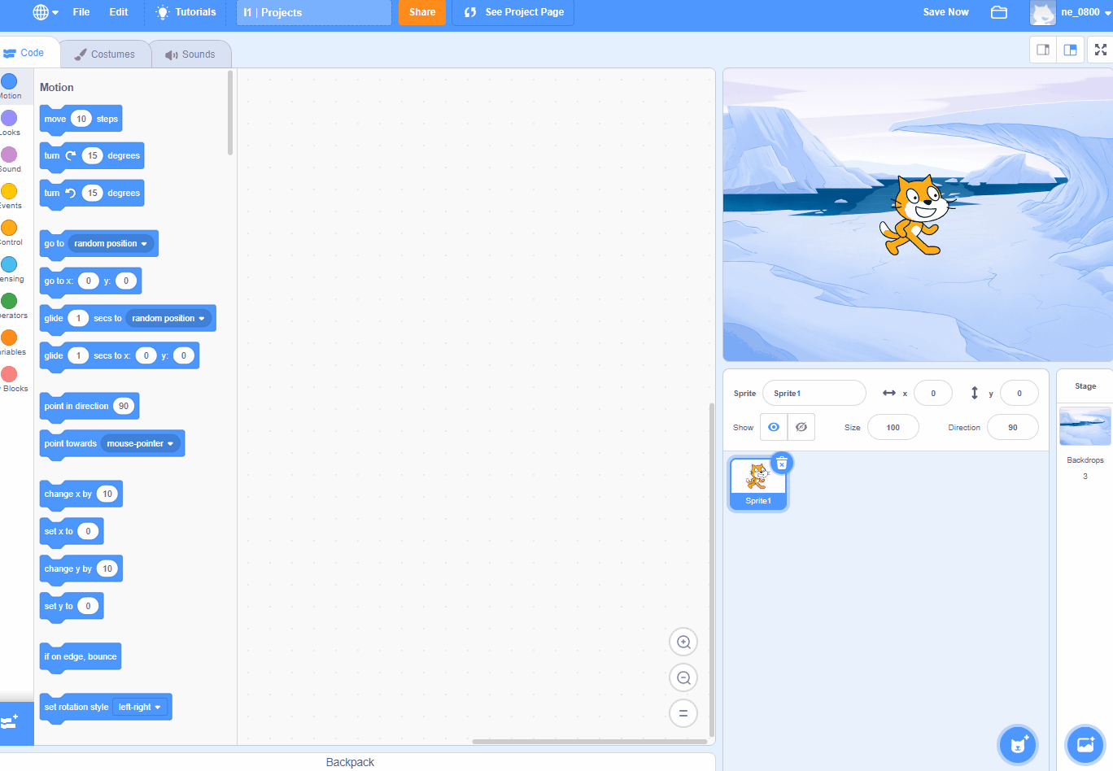The width and height of the screenshot is (1113, 771).
Task: Open the point towards mouse-pointer dropdown
Action: (170, 444)
